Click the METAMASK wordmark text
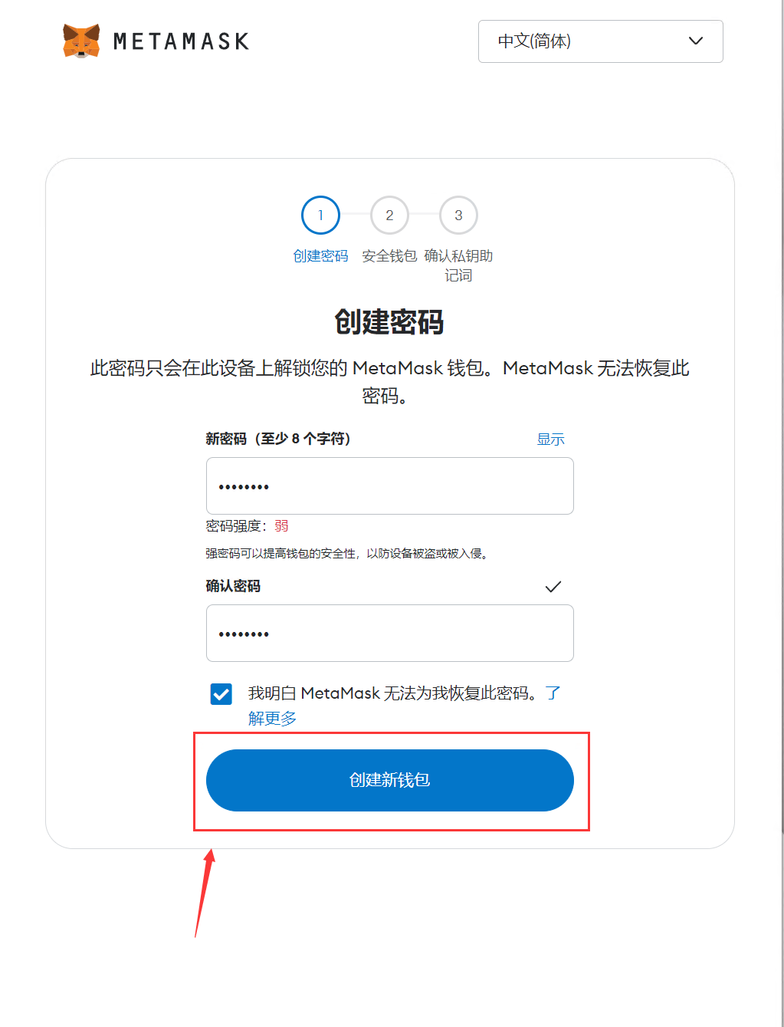The width and height of the screenshot is (784, 1027). tap(182, 41)
